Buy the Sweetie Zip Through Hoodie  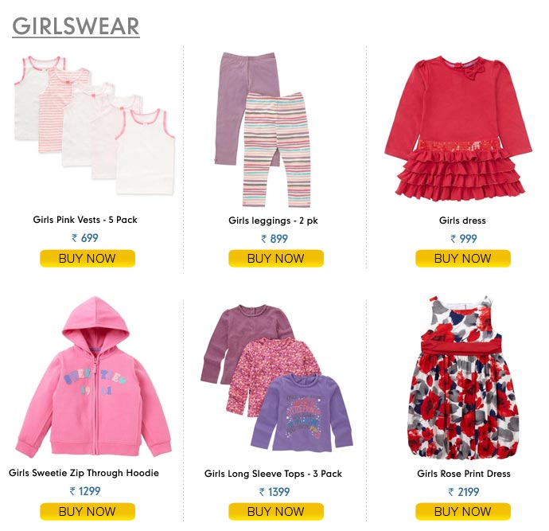(x=88, y=511)
